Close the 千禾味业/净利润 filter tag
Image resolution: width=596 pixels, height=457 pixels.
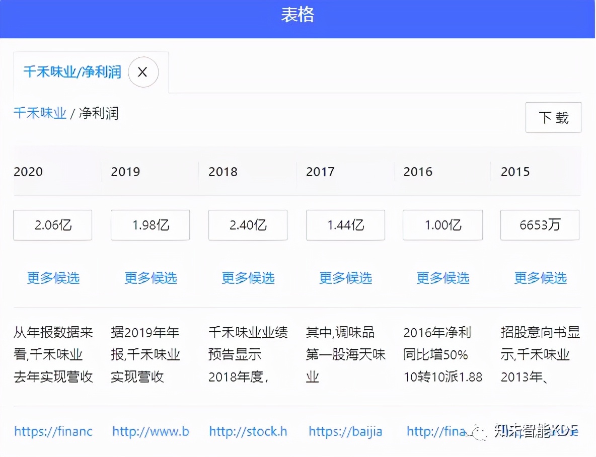[x=142, y=72]
